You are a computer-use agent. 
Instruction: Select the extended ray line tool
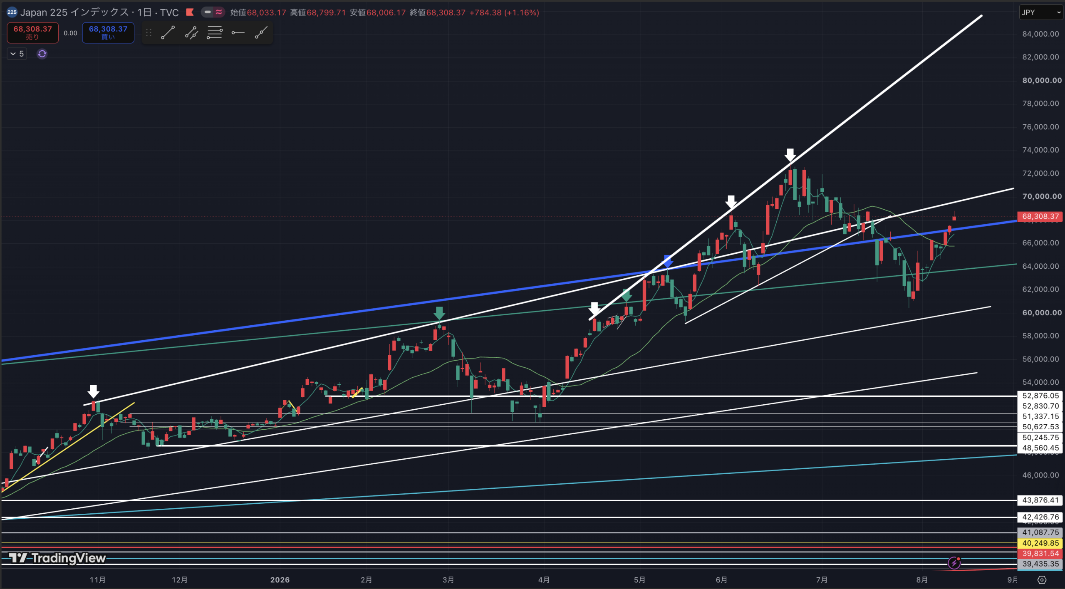point(261,32)
